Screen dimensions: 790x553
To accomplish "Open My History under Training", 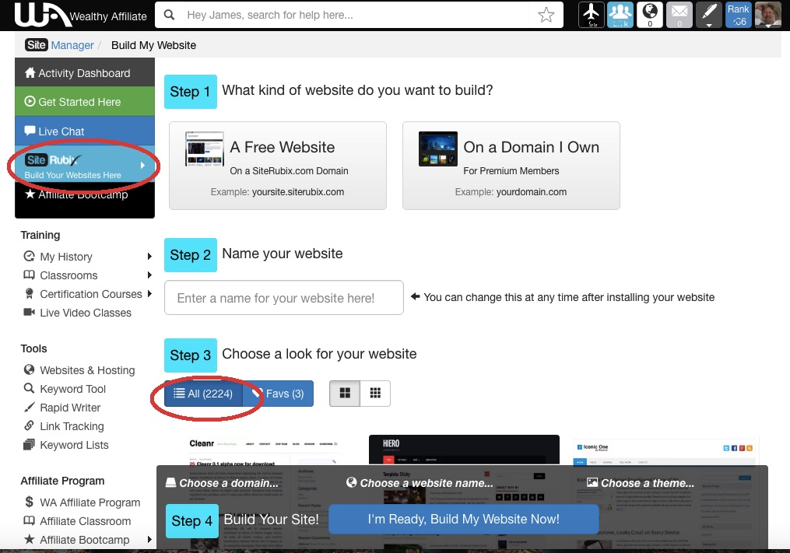I will (x=66, y=257).
